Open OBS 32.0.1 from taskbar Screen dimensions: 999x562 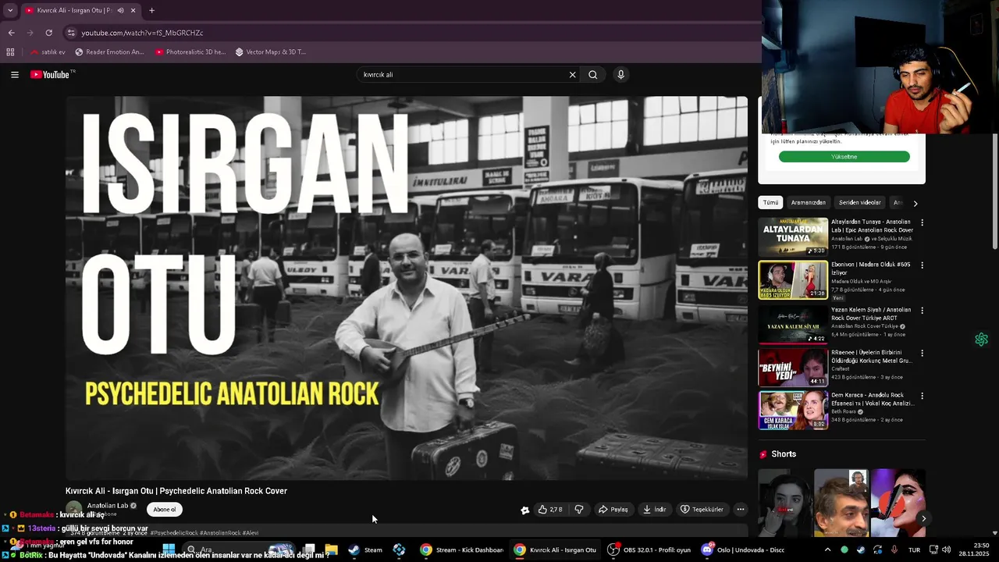649,550
